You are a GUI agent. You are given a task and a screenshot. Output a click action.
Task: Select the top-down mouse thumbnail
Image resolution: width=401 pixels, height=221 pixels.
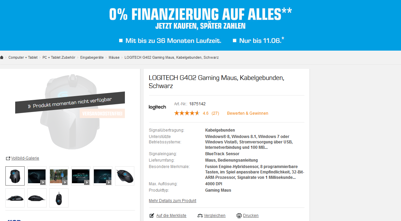[x=59, y=198]
